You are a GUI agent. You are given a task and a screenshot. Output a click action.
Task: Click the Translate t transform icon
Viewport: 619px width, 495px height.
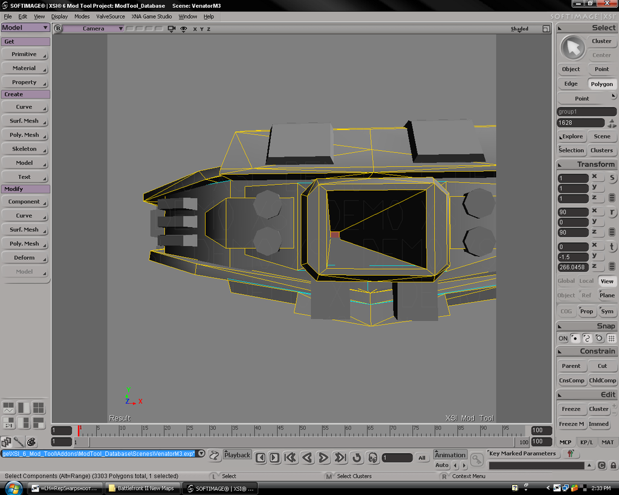[612, 247]
